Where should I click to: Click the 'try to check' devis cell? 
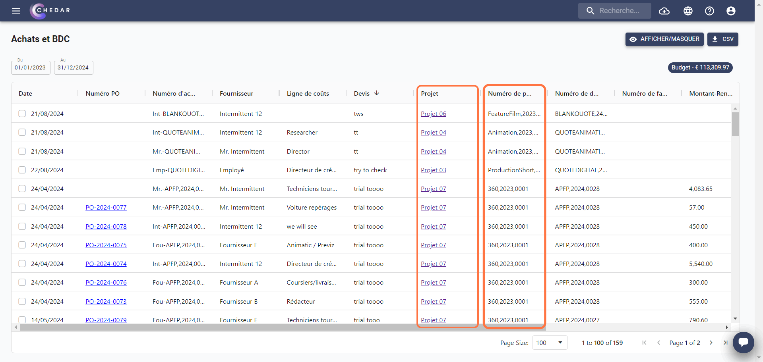(x=370, y=170)
